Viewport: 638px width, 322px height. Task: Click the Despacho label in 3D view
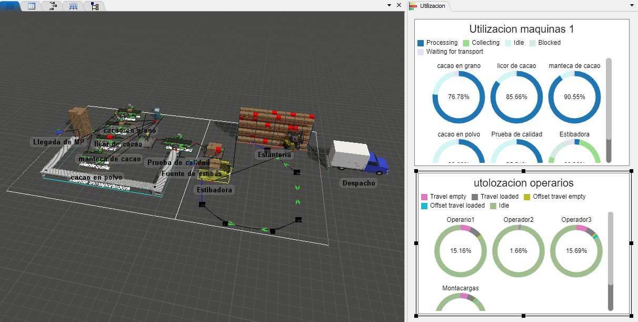[358, 183]
